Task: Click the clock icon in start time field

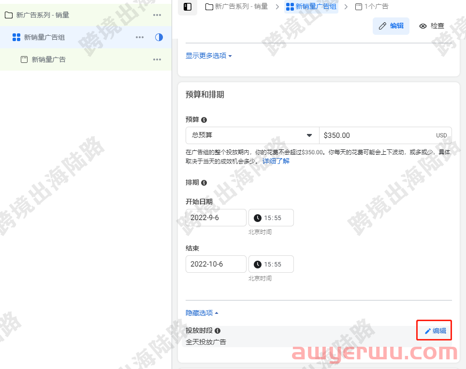Action: pyautogui.click(x=257, y=218)
